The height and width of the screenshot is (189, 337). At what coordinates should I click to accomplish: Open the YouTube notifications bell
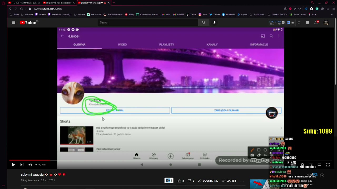point(316,23)
